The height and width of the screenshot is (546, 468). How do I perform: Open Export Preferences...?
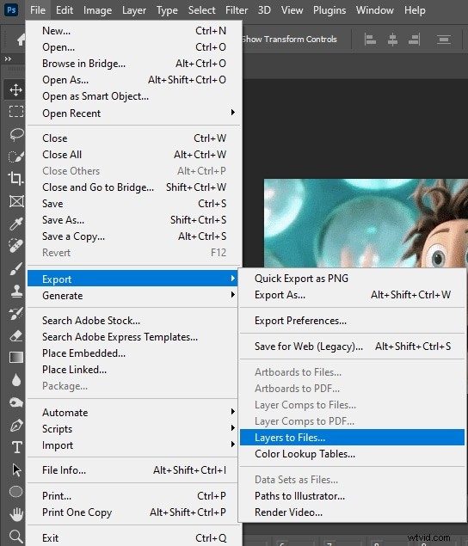[x=352, y=321]
